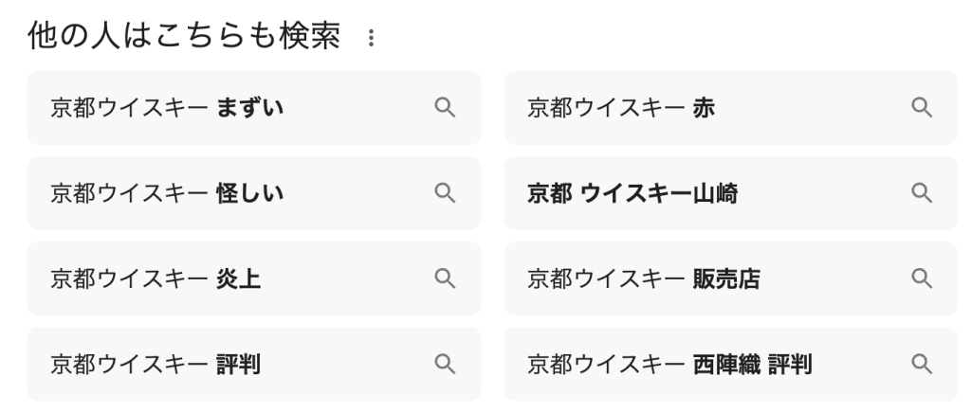This screenshot has height=412, width=971.
Task: Open related search 京都ウイスキー 炎上
Action: tap(156, 278)
